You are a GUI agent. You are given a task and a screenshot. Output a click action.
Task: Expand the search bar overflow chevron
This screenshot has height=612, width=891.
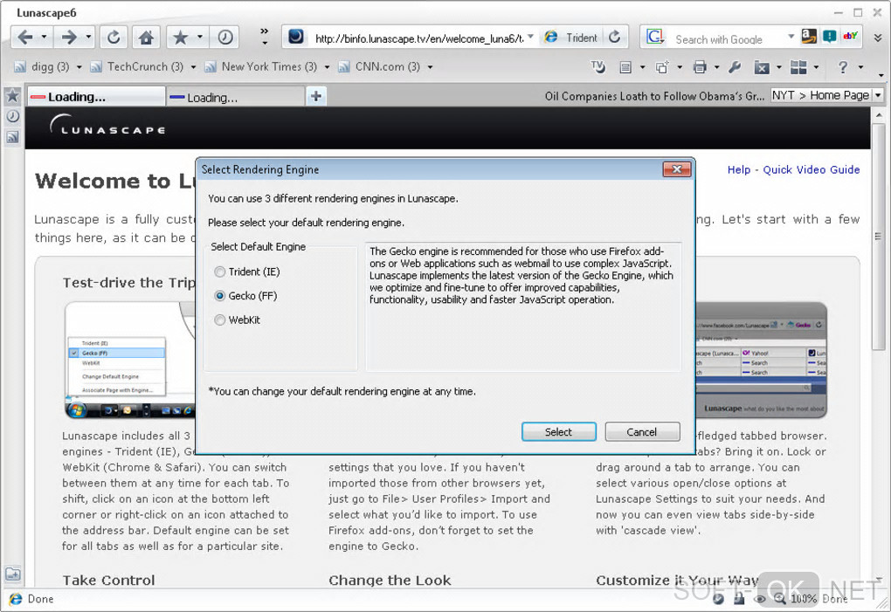point(878,38)
